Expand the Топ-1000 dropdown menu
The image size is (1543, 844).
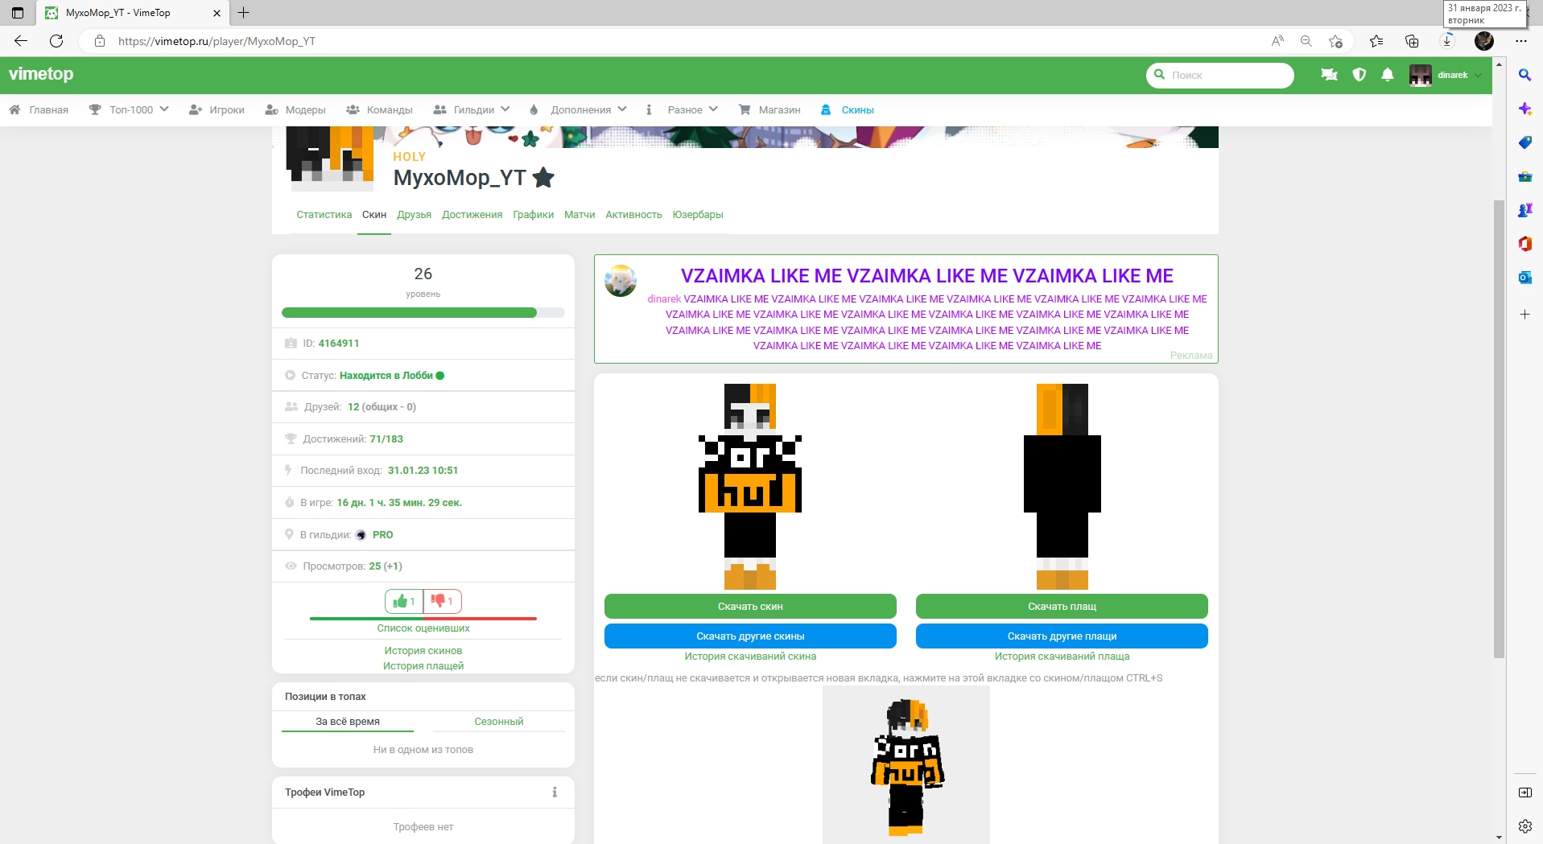[x=129, y=110]
